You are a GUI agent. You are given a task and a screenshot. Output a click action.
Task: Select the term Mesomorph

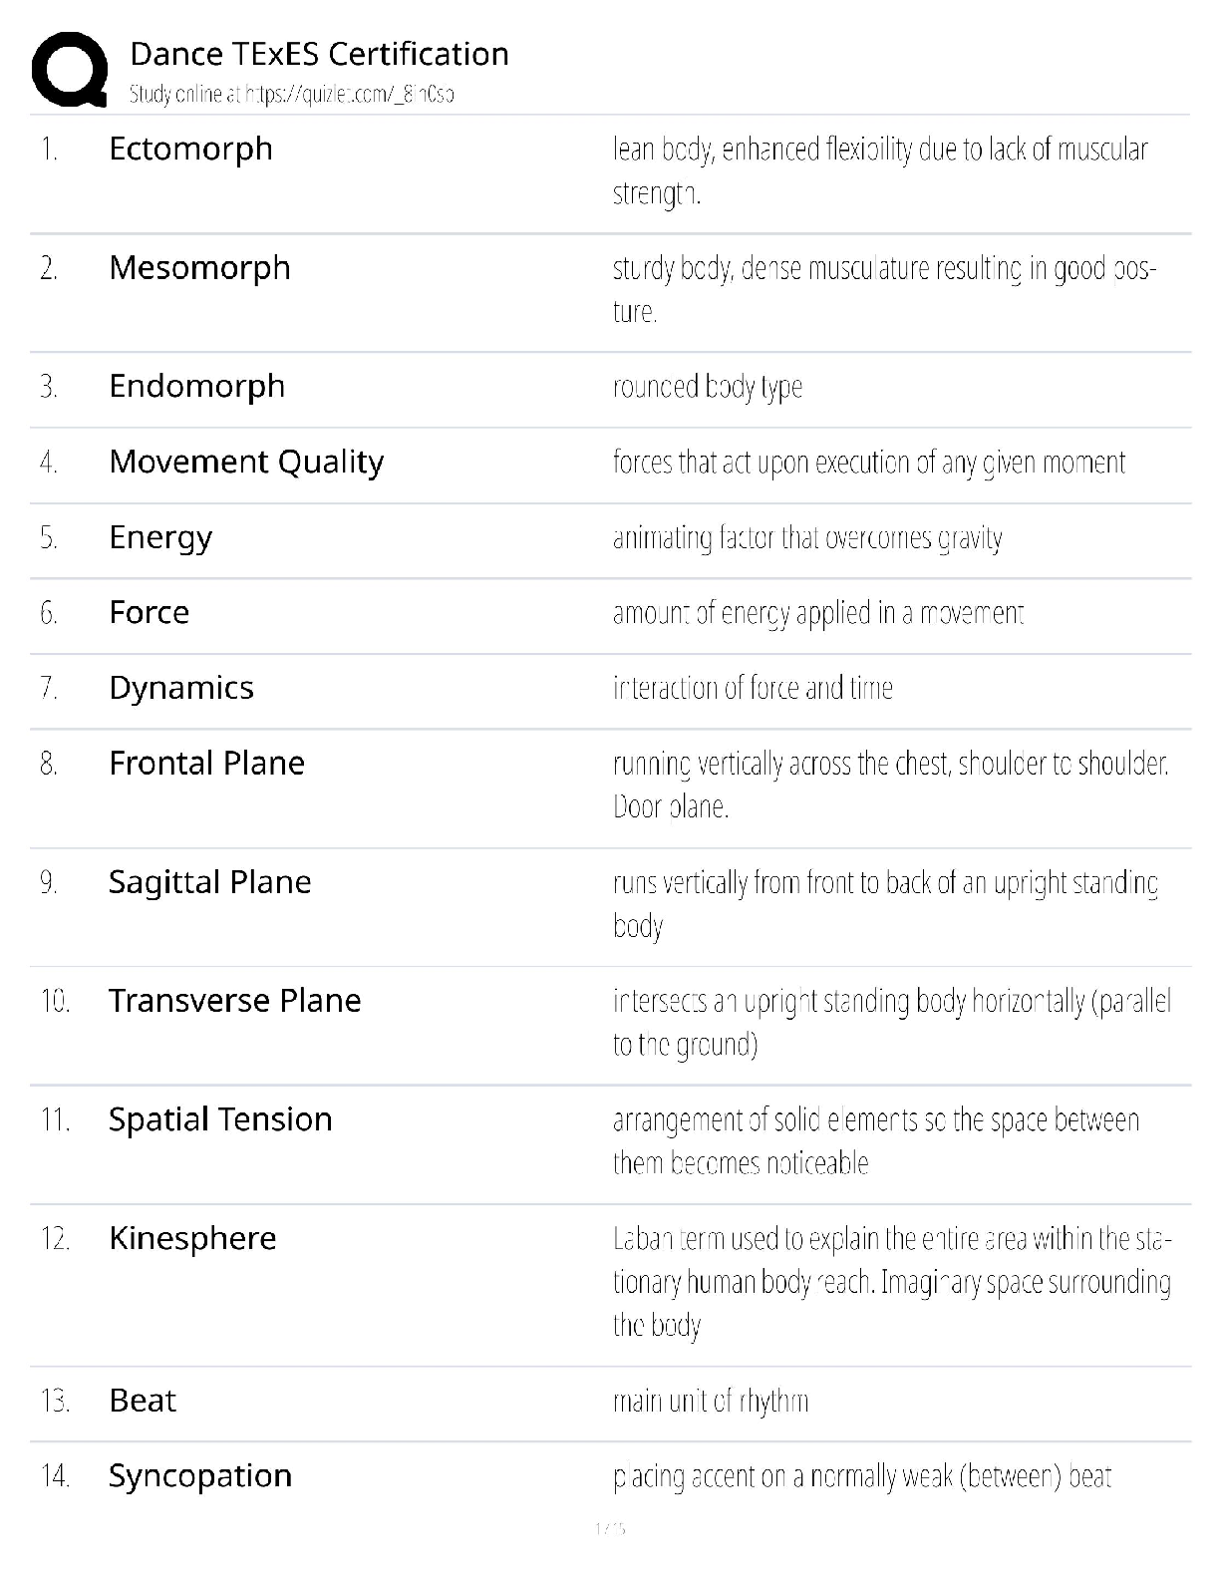pyautogui.click(x=199, y=267)
